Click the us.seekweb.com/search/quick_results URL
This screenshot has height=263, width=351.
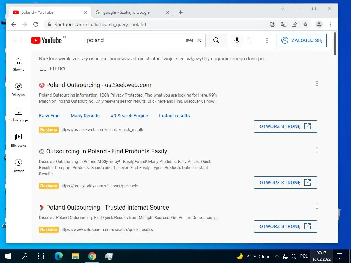click(102, 130)
